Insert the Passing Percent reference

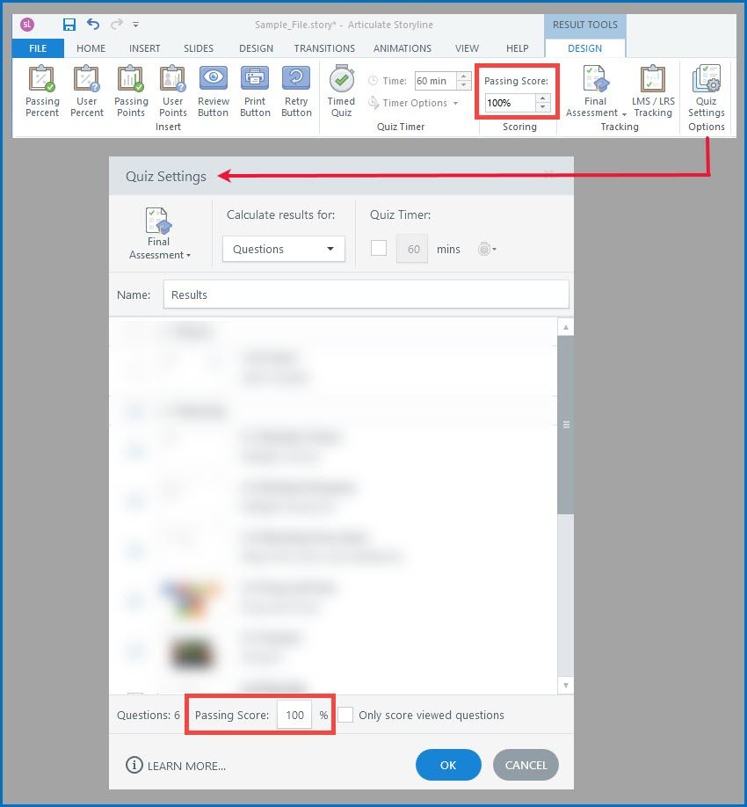click(x=42, y=91)
